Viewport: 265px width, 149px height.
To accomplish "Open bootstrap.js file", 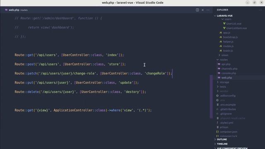I will [230, 37].
